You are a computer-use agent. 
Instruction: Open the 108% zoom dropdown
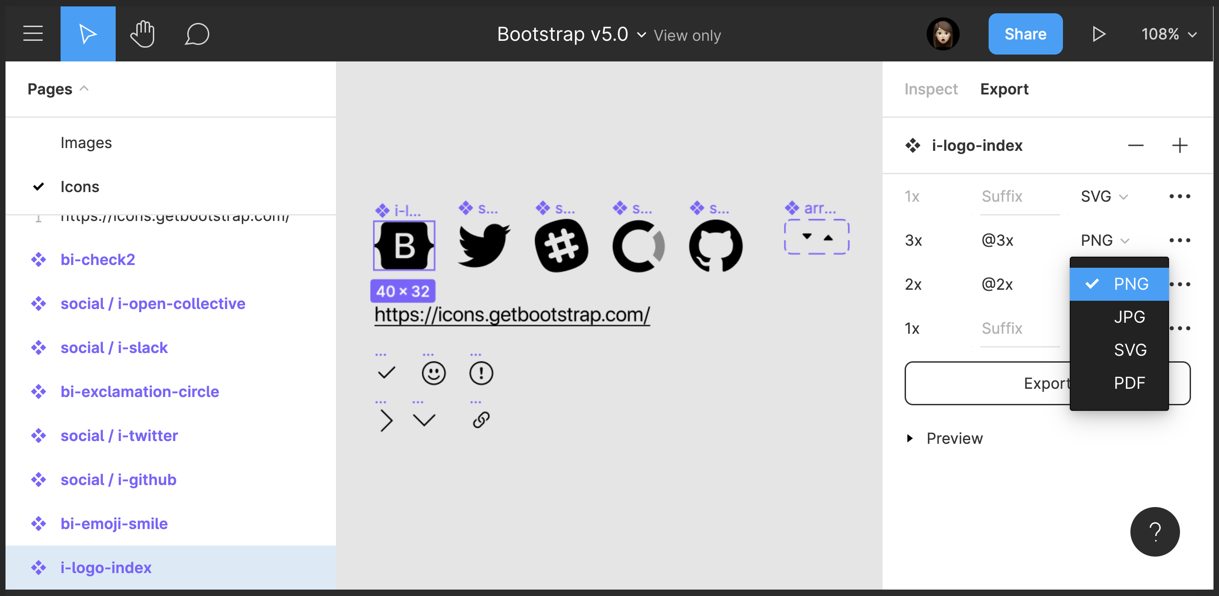click(x=1169, y=34)
